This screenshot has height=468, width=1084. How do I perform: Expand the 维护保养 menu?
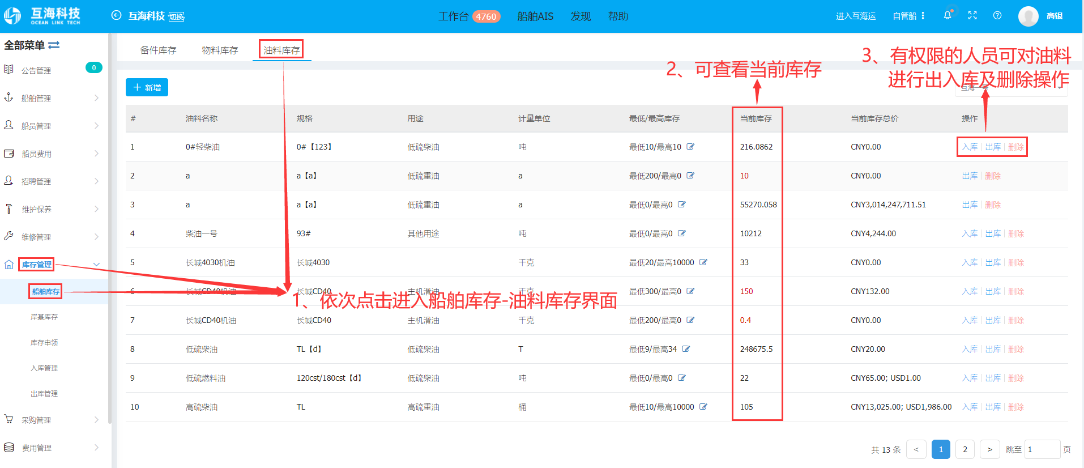(x=96, y=209)
